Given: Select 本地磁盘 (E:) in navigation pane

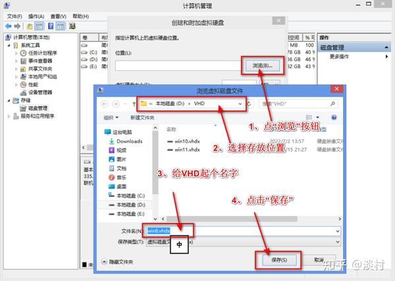Looking at the screenshot, I should pos(131,214).
